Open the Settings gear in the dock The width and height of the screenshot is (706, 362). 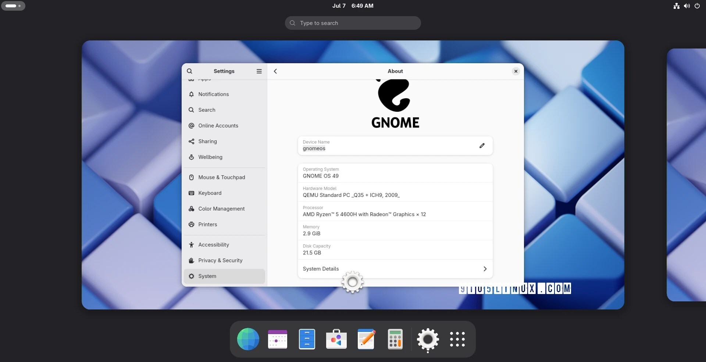point(428,339)
